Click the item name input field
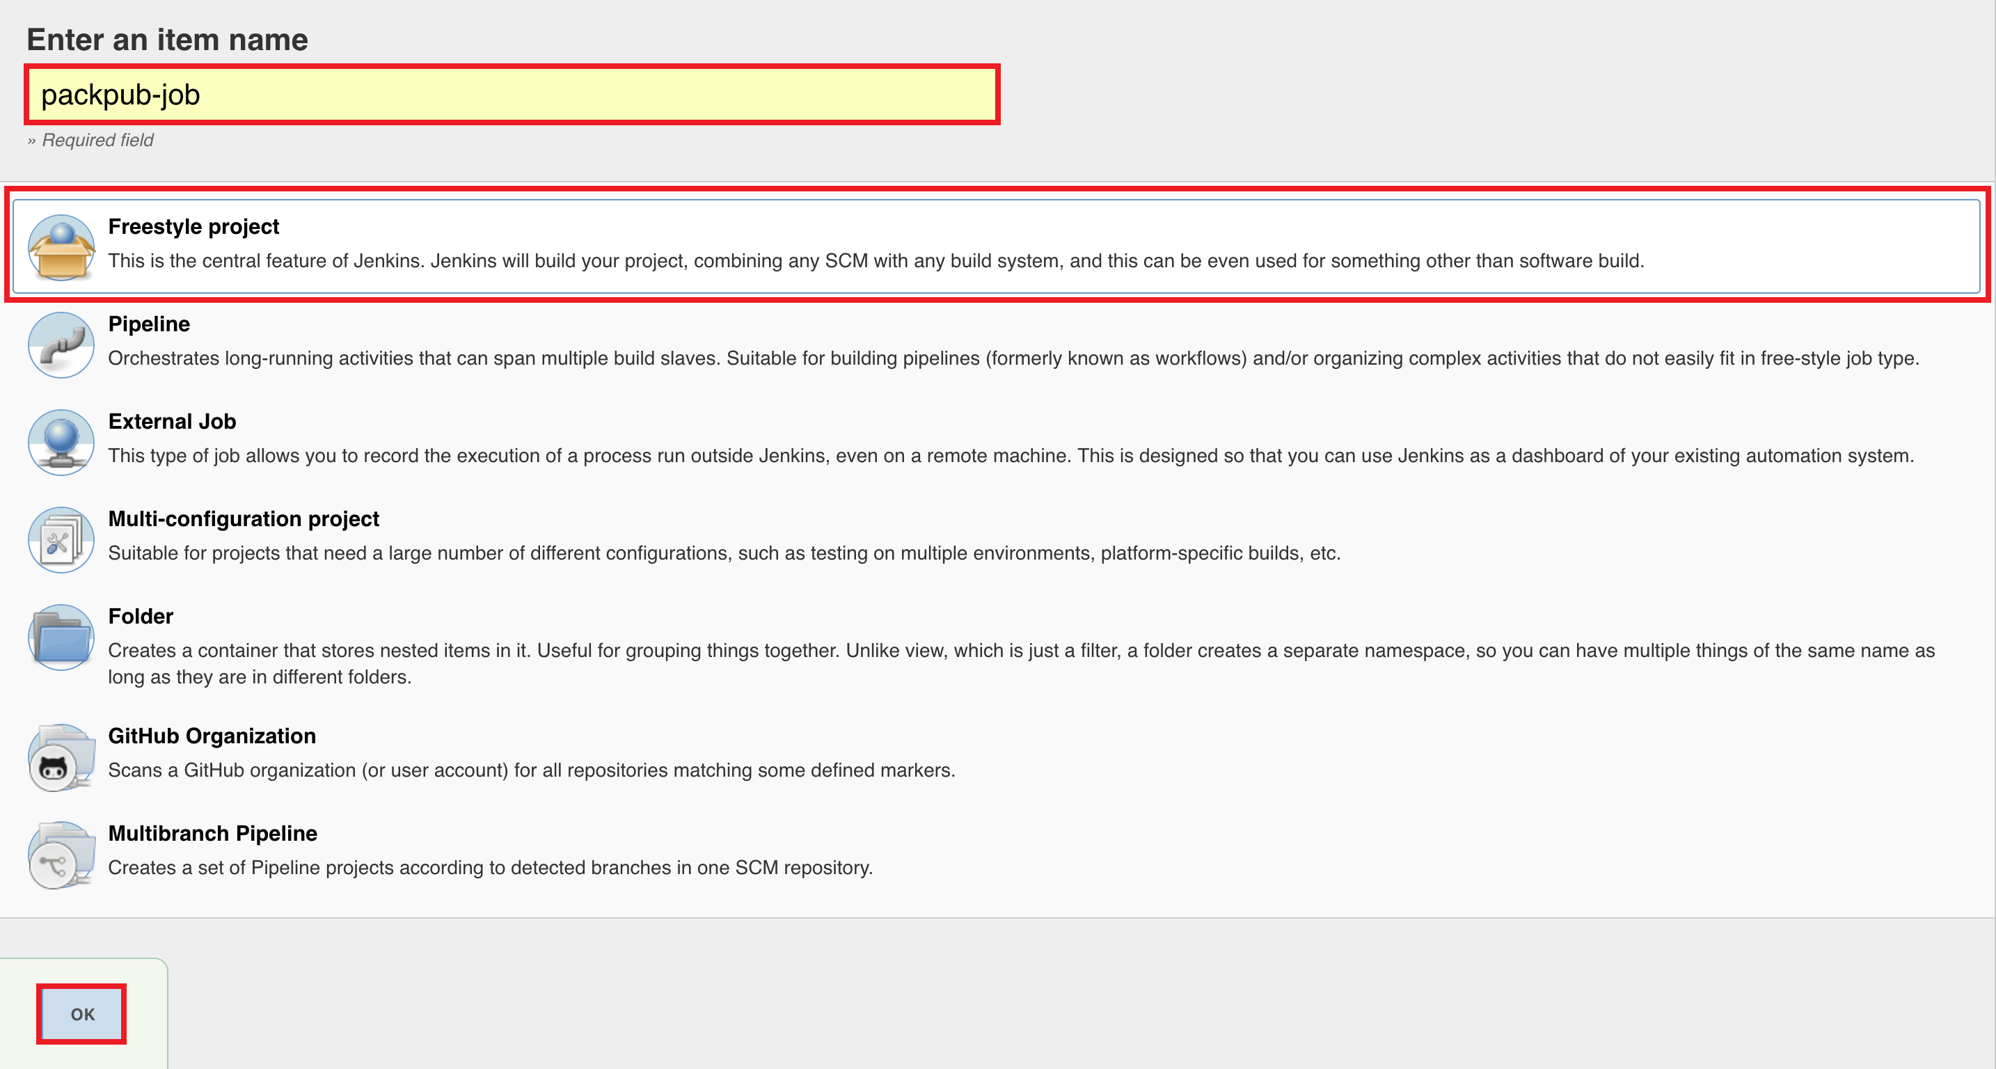 [x=512, y=95]
